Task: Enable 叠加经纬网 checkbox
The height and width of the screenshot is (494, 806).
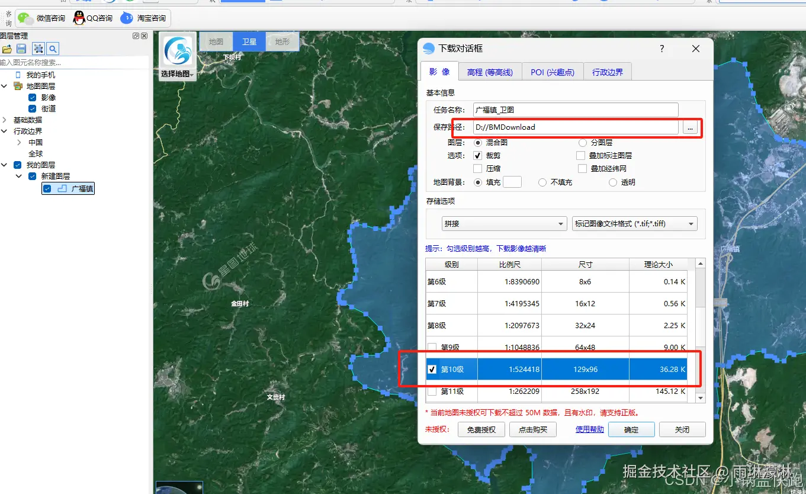Action: pyautogui.click(x=581, y=169)
